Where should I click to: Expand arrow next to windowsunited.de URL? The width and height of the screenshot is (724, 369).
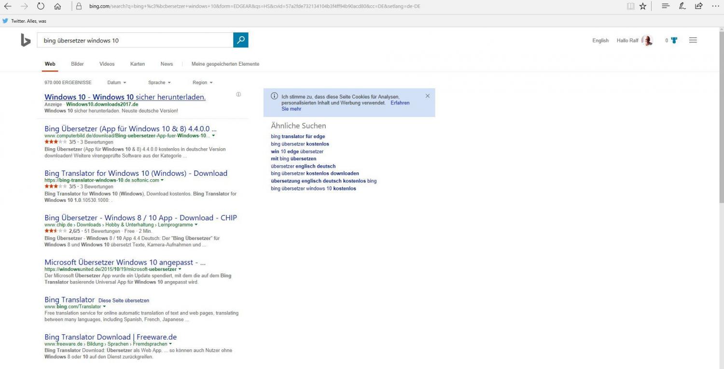(x=180, y=269)
